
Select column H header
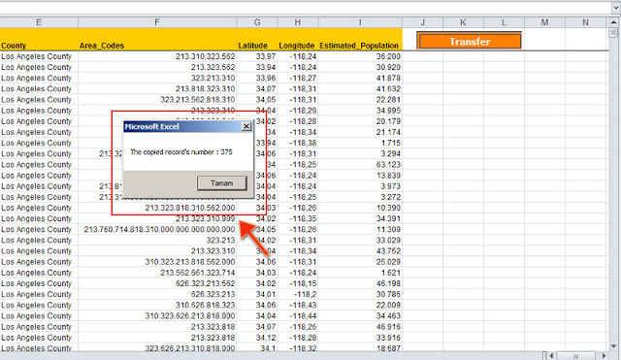tap(298, 22)
